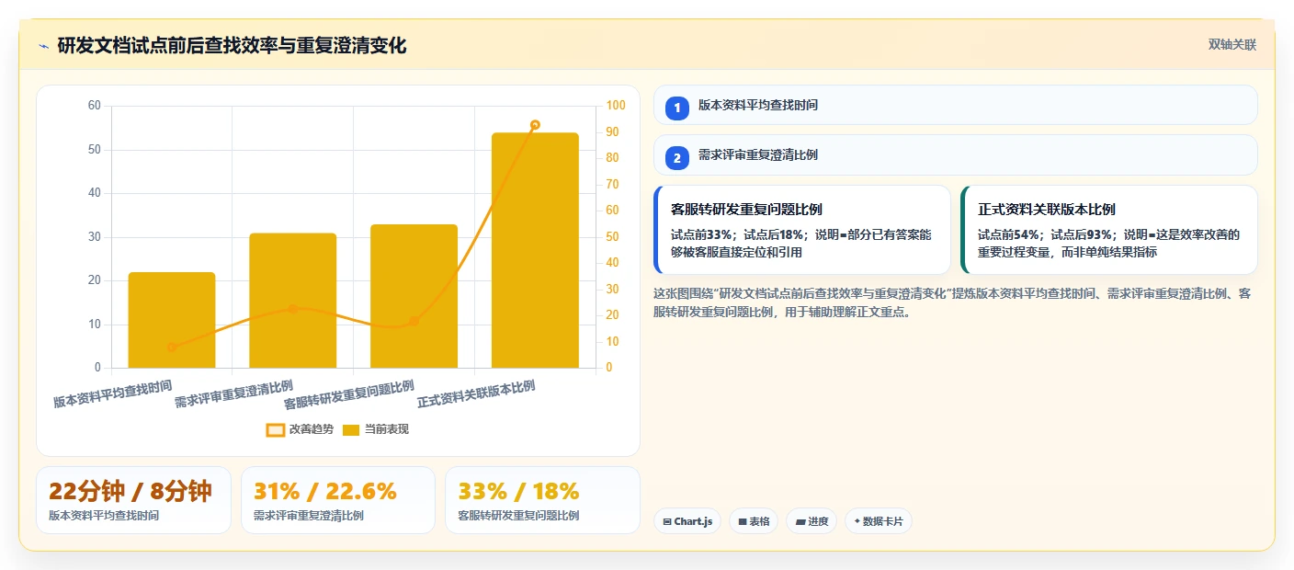Click left axis value 60

pyautogui.click(x=95, y=106)
